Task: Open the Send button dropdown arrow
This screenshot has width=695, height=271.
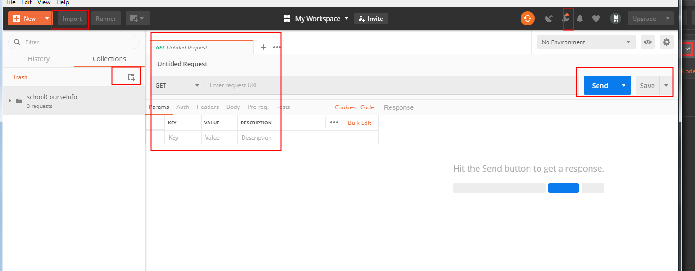Action: coord(624,85)
